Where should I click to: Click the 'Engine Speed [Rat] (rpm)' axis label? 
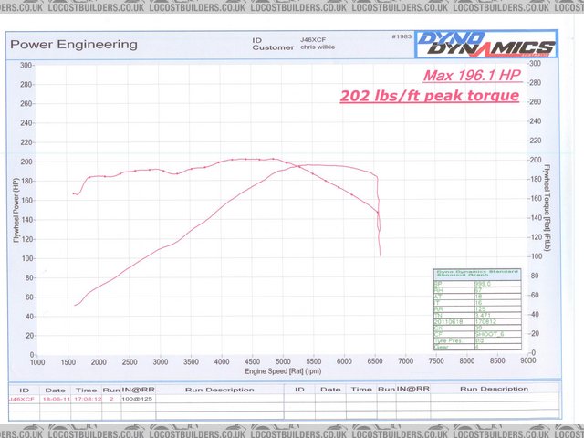click(x=283, y=371)
